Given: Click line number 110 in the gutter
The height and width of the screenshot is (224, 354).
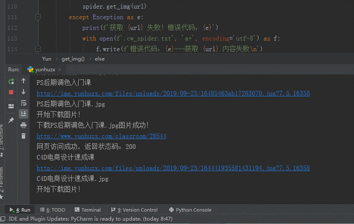Looking at the screenshot, I should pyautogui.click(x=12, y=6).
